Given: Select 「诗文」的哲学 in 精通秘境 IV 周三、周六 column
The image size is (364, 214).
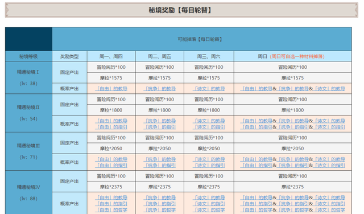Looking at the screenshot, I should [209, 210].
